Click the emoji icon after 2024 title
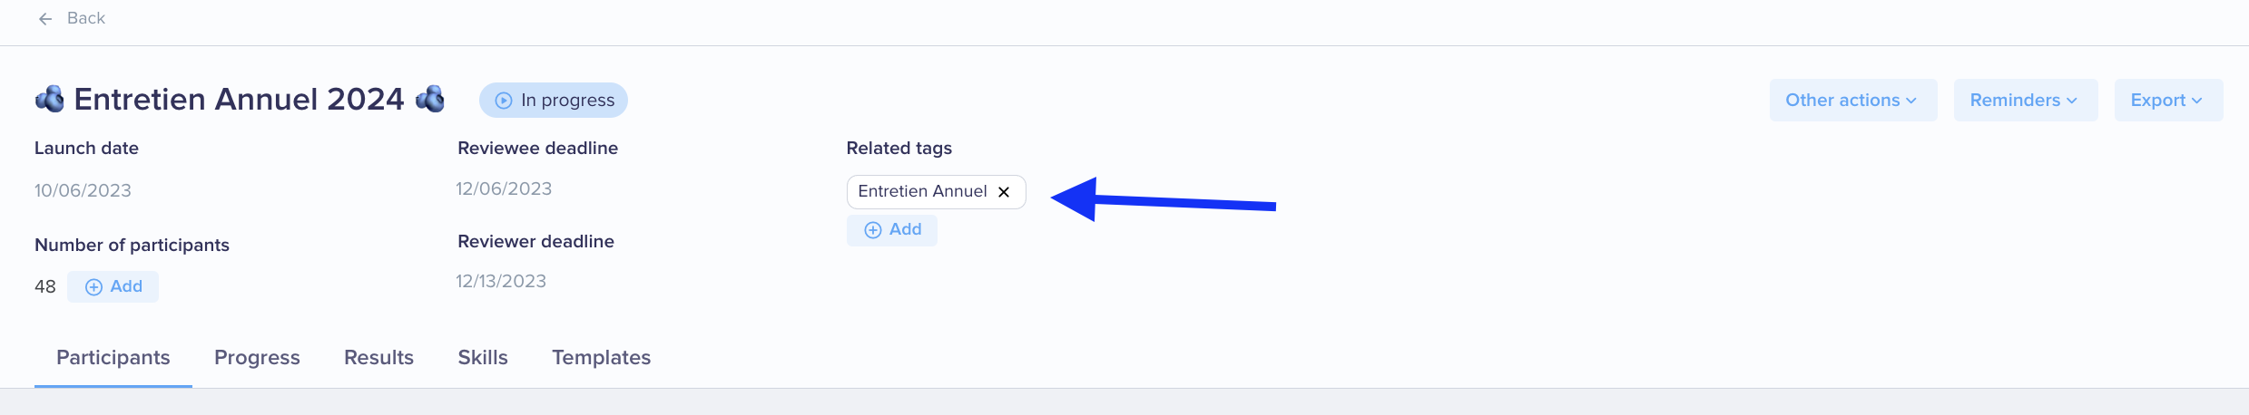2249x415 pixels. point(430,99)
